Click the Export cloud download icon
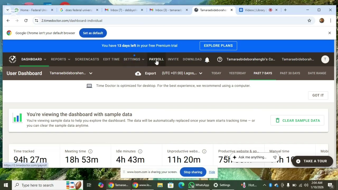This screenshot has height=190, width=338. [x=138, y=73]
